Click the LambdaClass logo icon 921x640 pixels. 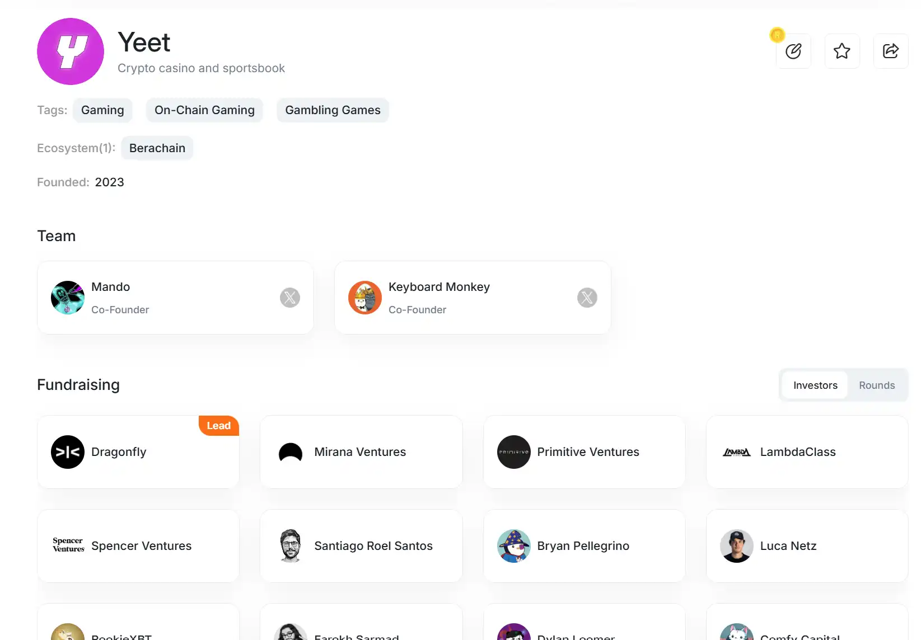coord(737,452)
